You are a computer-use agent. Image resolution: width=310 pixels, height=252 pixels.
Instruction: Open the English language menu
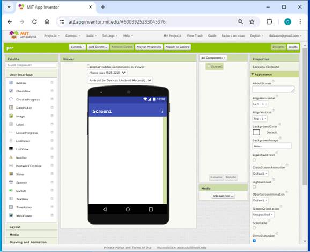256,35
